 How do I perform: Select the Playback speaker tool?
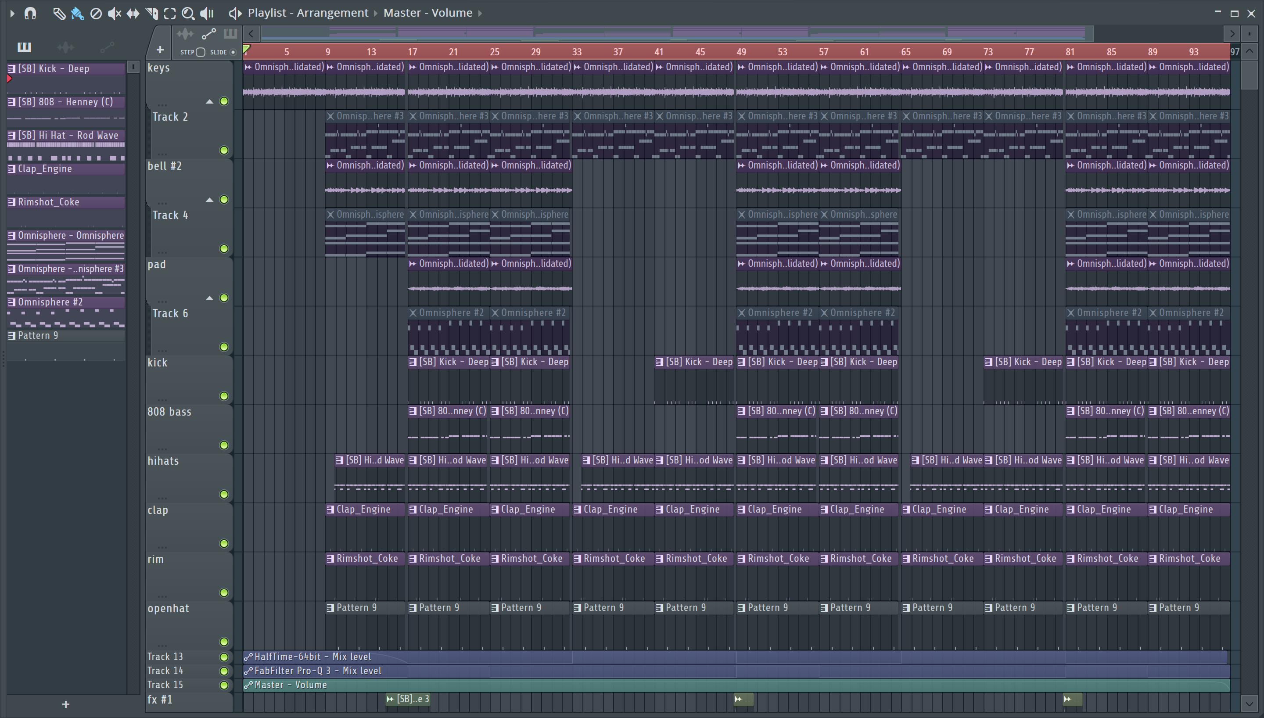tap(207, 13)
